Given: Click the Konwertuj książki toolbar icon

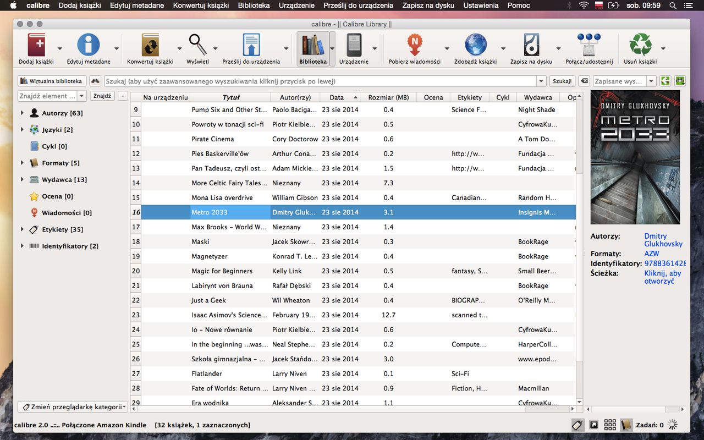Looking at the screenshot, I should [150, 45].
